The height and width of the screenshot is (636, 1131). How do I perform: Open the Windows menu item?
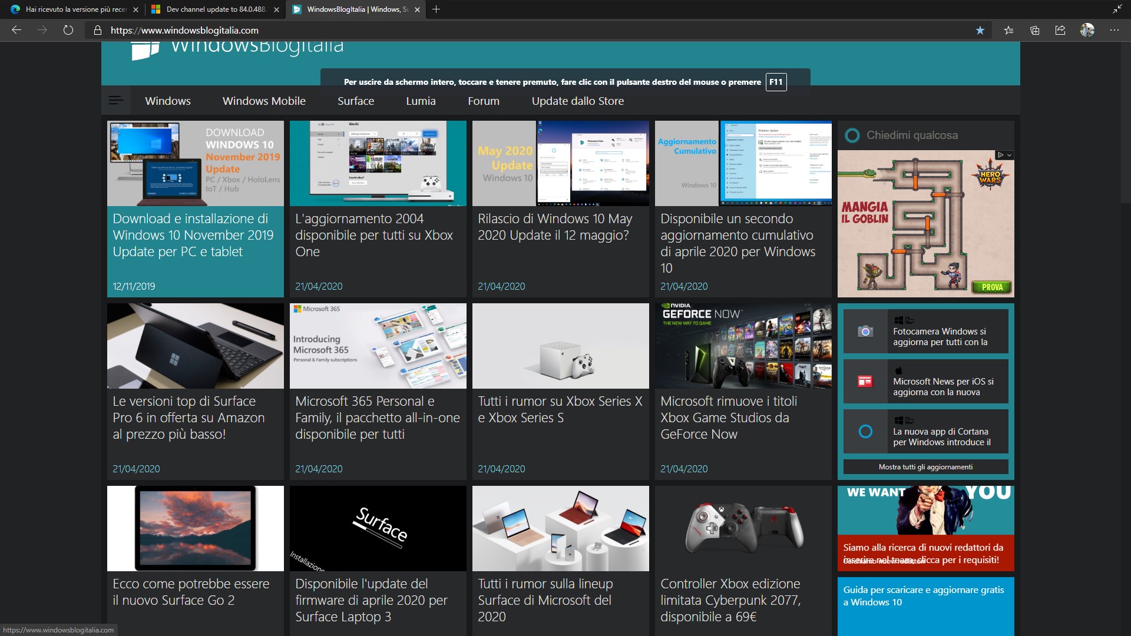(168, 101)
